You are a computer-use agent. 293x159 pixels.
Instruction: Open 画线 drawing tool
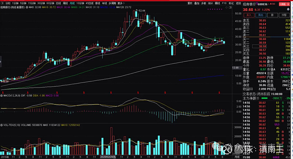click(x=217, y=3)
